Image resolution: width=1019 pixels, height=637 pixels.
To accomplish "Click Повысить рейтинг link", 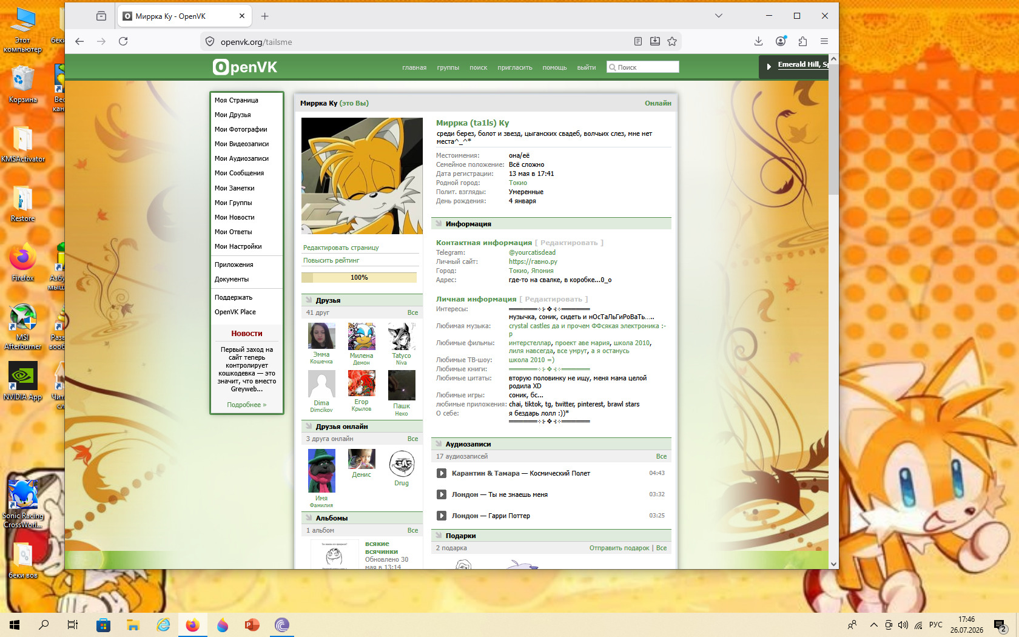I will click(331, 260).
